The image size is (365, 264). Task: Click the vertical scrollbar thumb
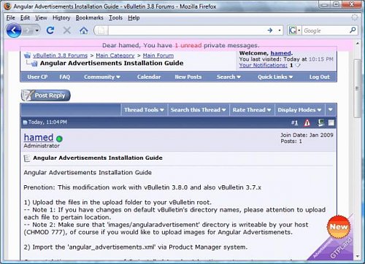(357, 88)
